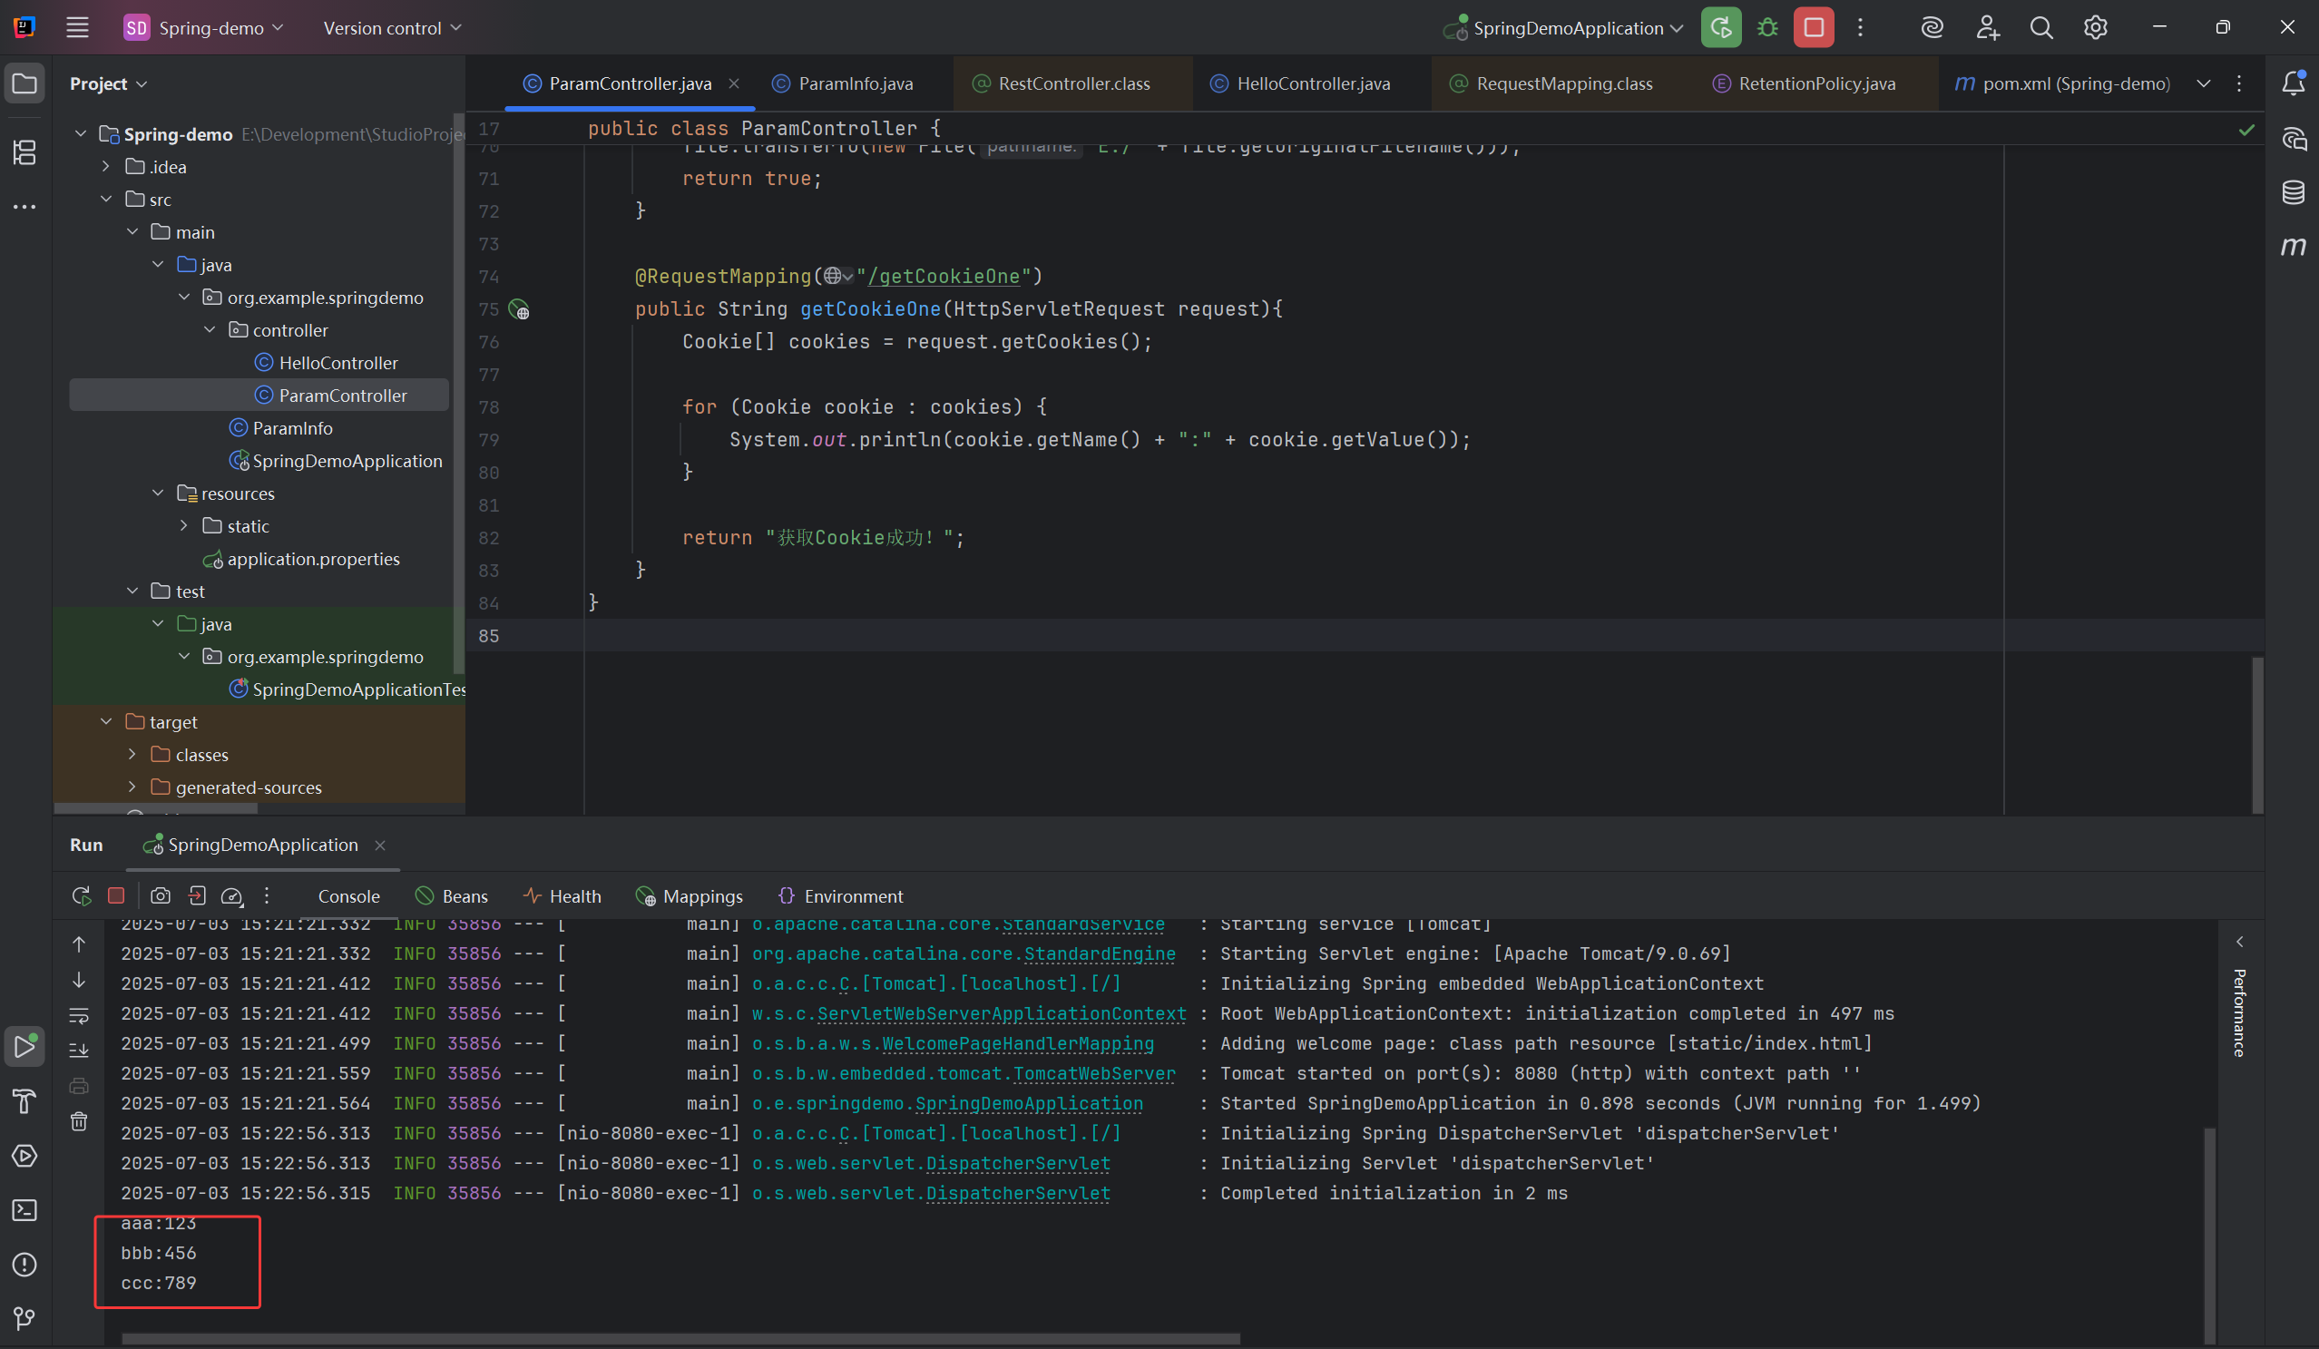The height and width of the screenshot is (1349, 2319).
Task: Open Search Everywhere magnifier
Action: pos(2041,27)
